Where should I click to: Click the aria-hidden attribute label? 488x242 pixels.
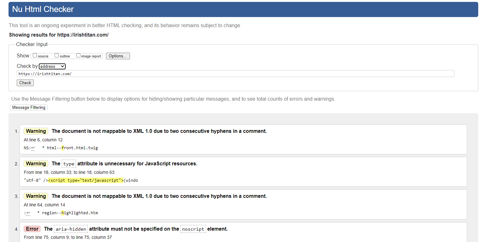[71, 229]
